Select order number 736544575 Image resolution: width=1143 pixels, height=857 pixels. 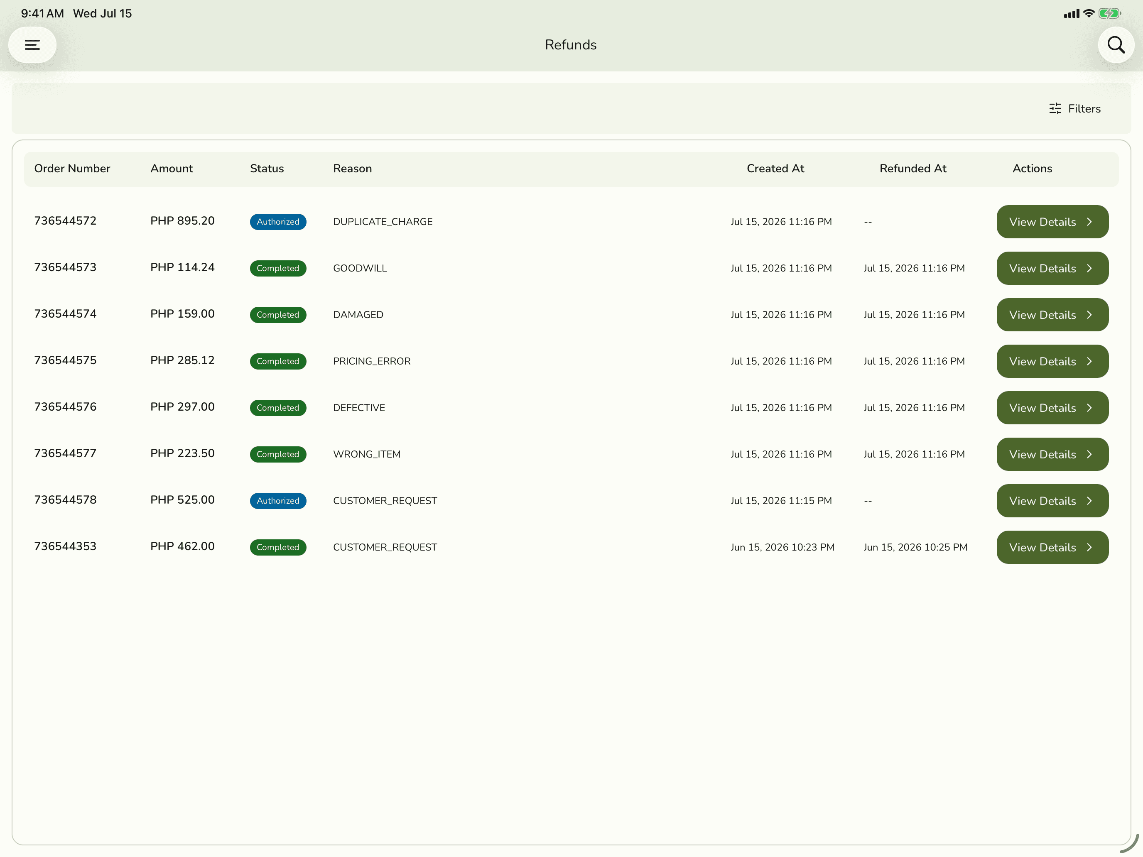coord(65,360)
